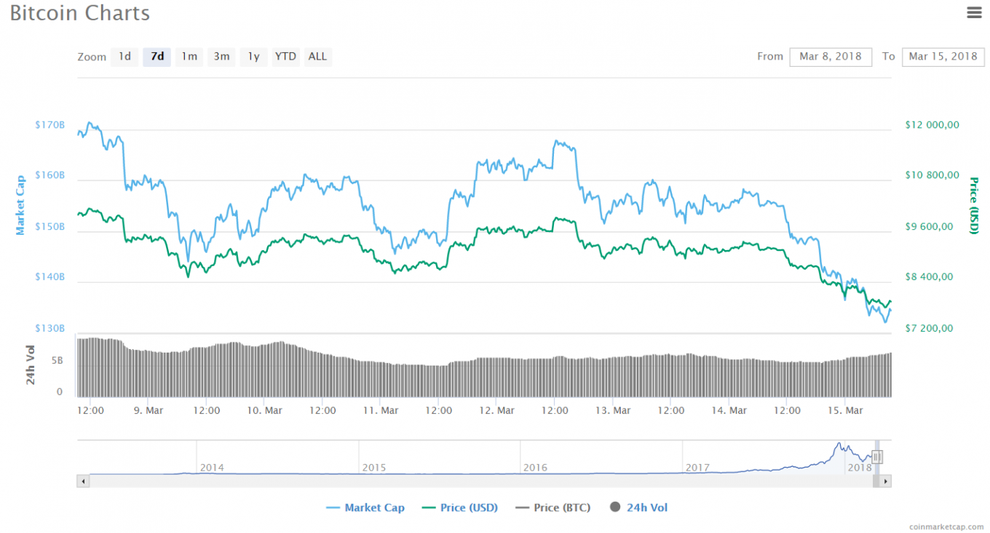
Task: Click 2014 in the navigator timeline
Action: tap(212, 468)
